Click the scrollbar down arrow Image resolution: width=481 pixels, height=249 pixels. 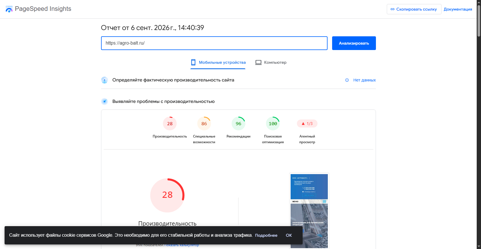pos(479,247)
